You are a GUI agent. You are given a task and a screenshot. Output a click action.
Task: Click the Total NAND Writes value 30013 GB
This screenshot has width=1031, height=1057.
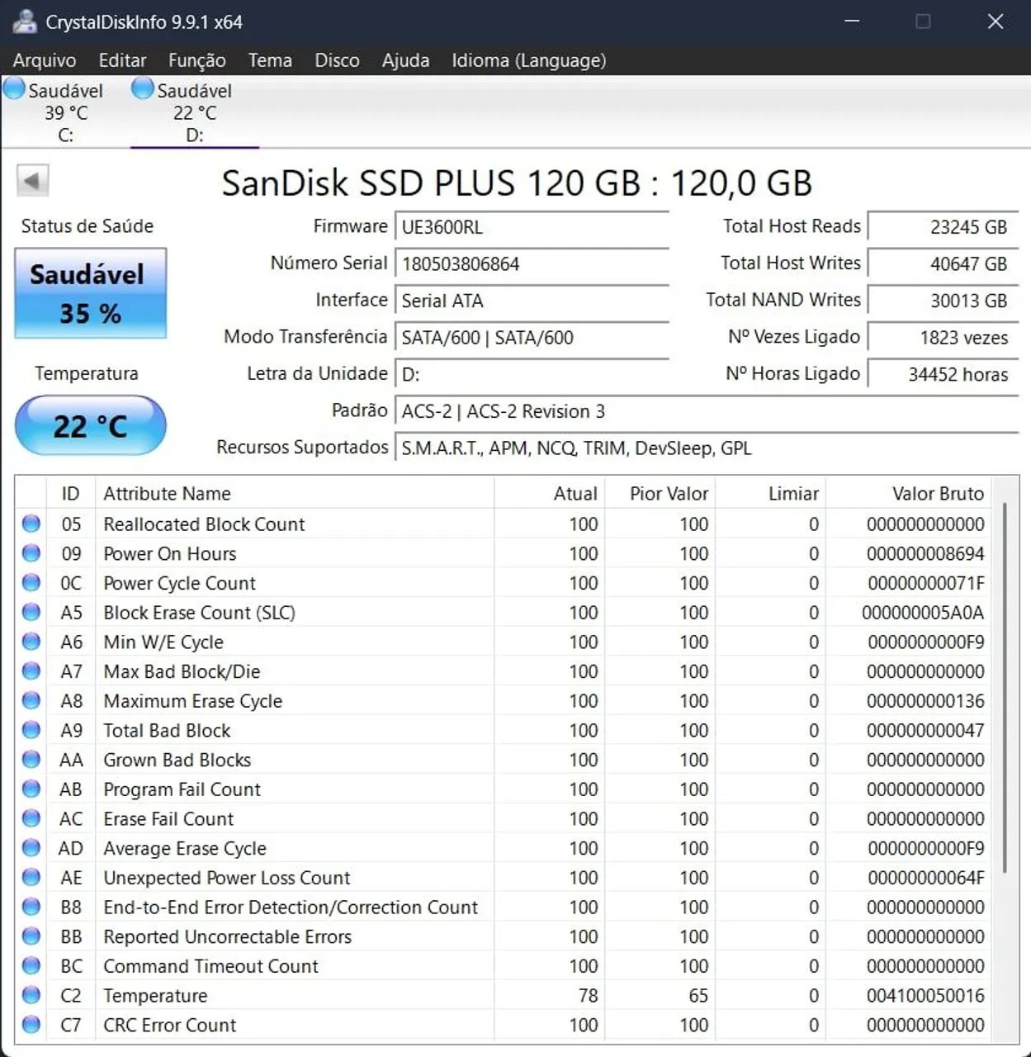point(944,301)
